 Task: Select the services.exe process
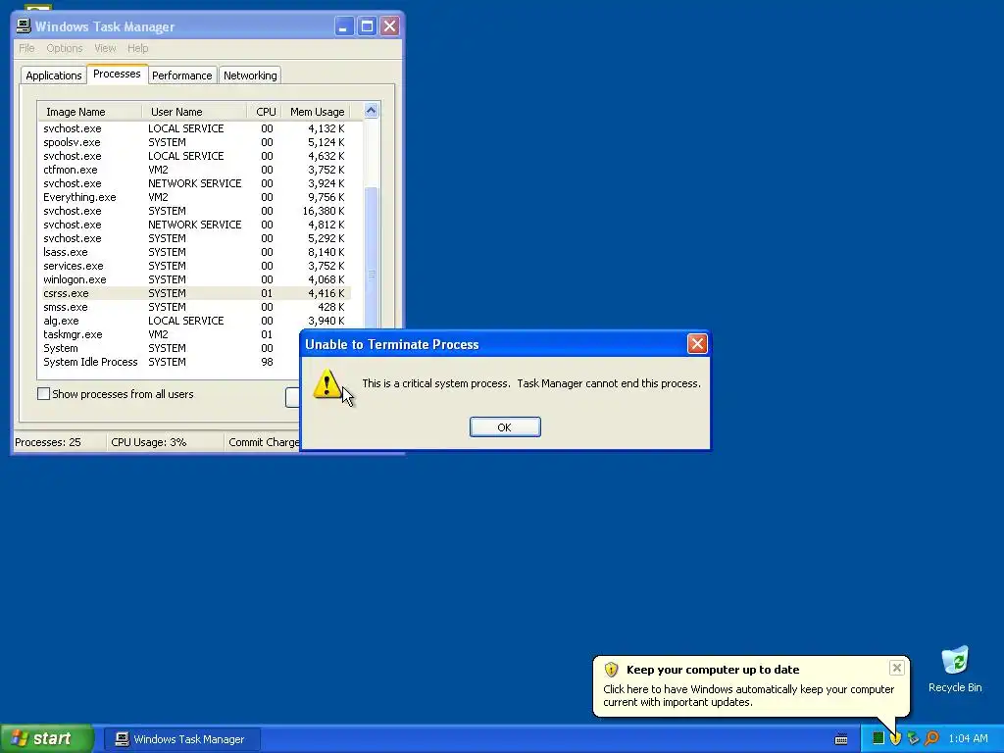pyautogui.click(x=194, y=266)
